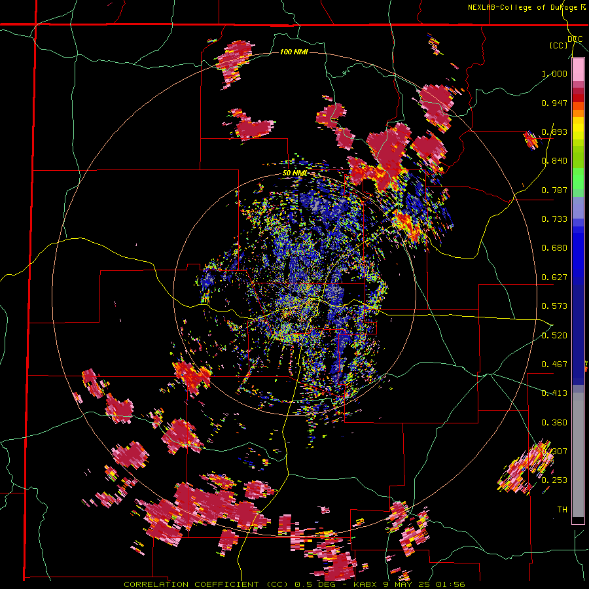589x589 pixels.
Task: Select the 0.253 scale value
Action: 554,480
